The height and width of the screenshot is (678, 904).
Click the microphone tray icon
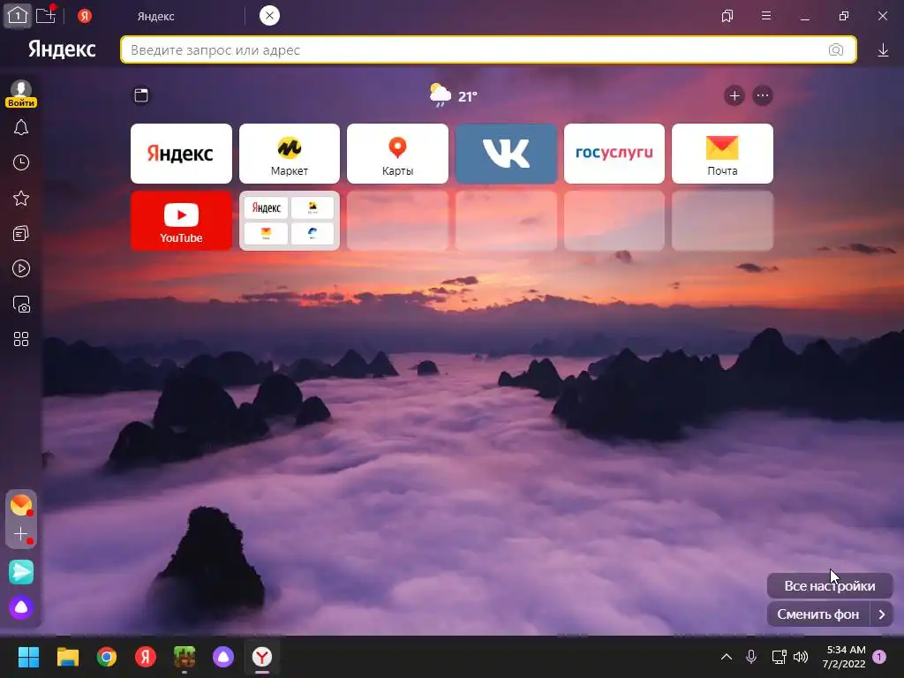[751, 657]
